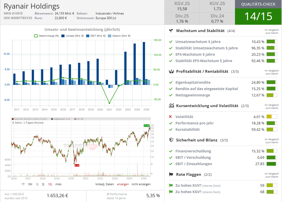Click the Ryanair Holdings title

point(32,6)
